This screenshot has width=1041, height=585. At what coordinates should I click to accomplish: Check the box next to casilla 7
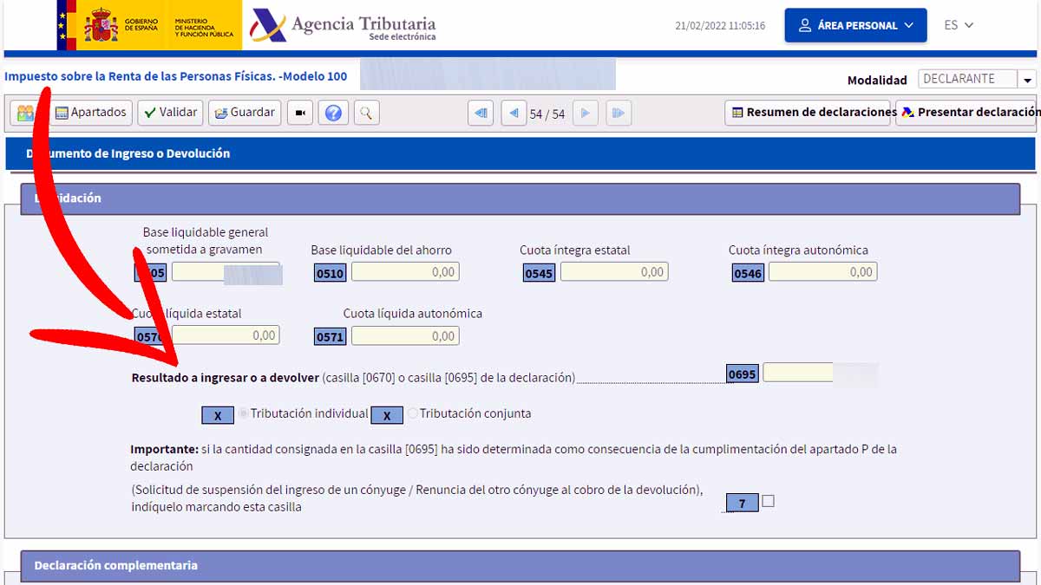click(x=768, y=501)
